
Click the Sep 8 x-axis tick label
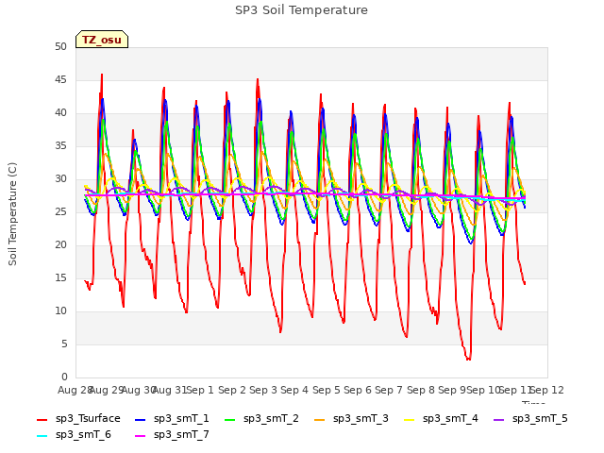[421, 390]
